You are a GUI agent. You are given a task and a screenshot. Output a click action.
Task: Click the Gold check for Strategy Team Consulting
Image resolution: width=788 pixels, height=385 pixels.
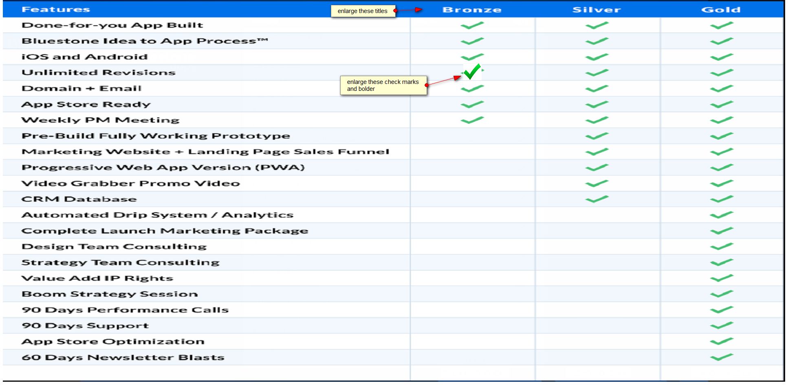722,263
